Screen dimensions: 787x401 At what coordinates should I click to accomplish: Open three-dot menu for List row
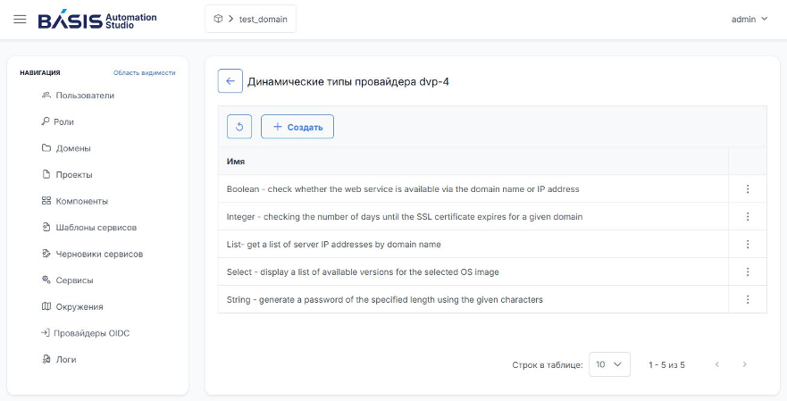click(748, 245)
